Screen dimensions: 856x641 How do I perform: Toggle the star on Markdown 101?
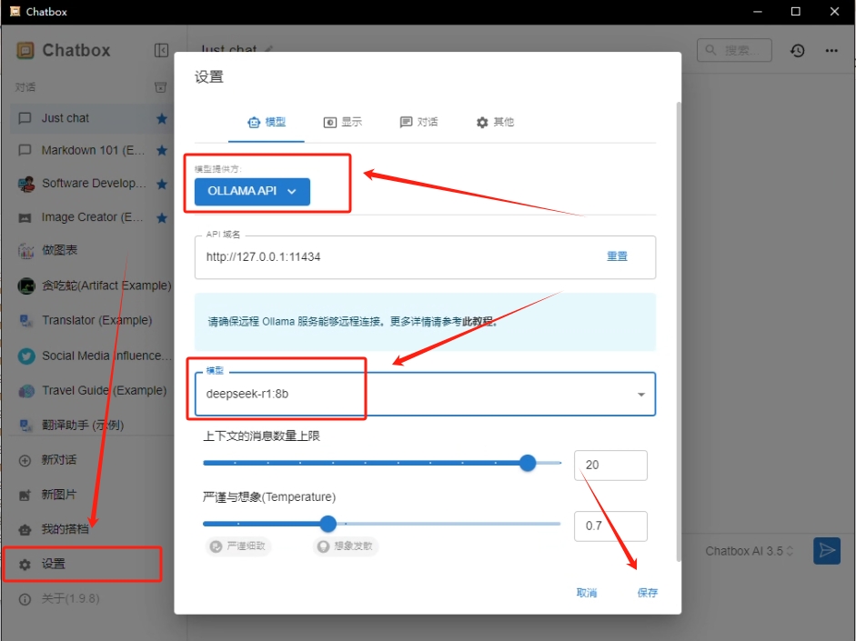(x=162, y=150)
